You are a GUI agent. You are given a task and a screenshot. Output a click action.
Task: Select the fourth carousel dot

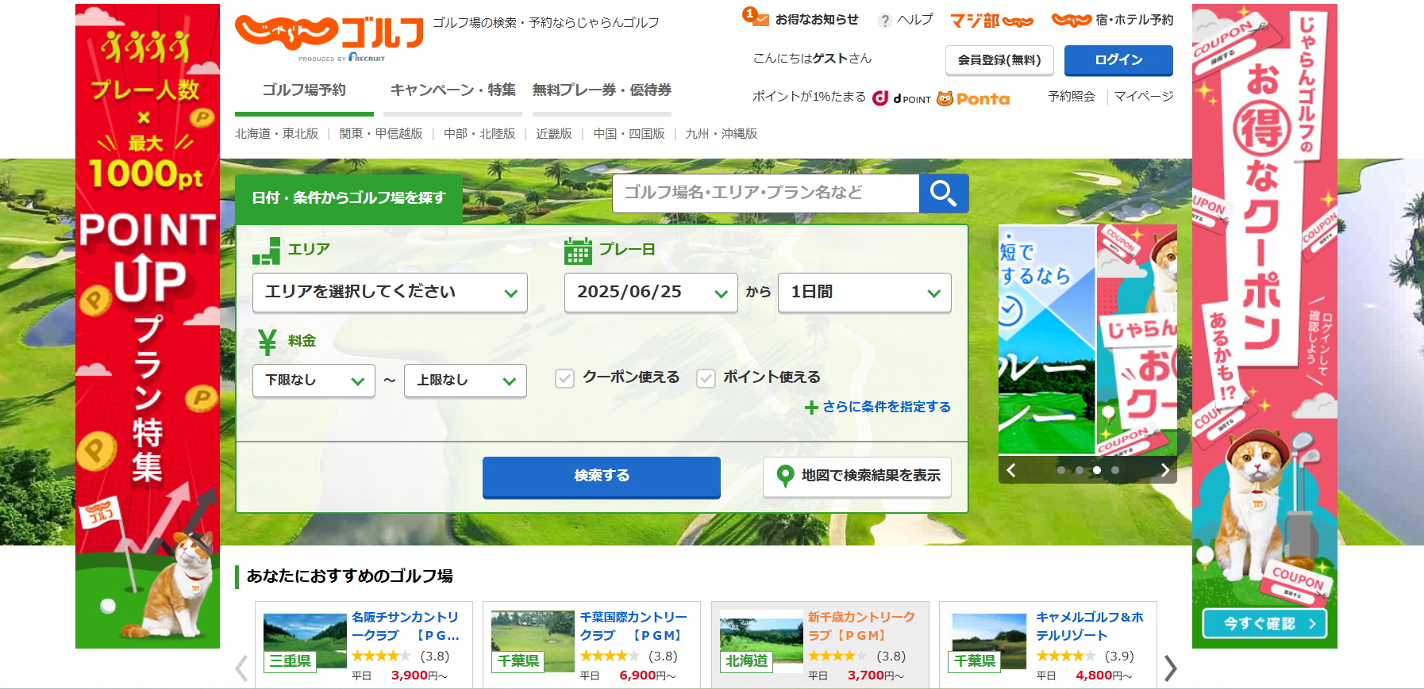click(x=1115, y=470)
